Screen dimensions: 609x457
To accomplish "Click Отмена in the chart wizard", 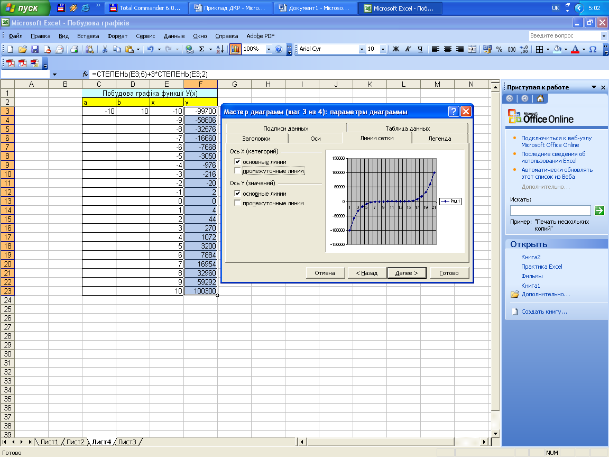I will (x=325, y=273).
